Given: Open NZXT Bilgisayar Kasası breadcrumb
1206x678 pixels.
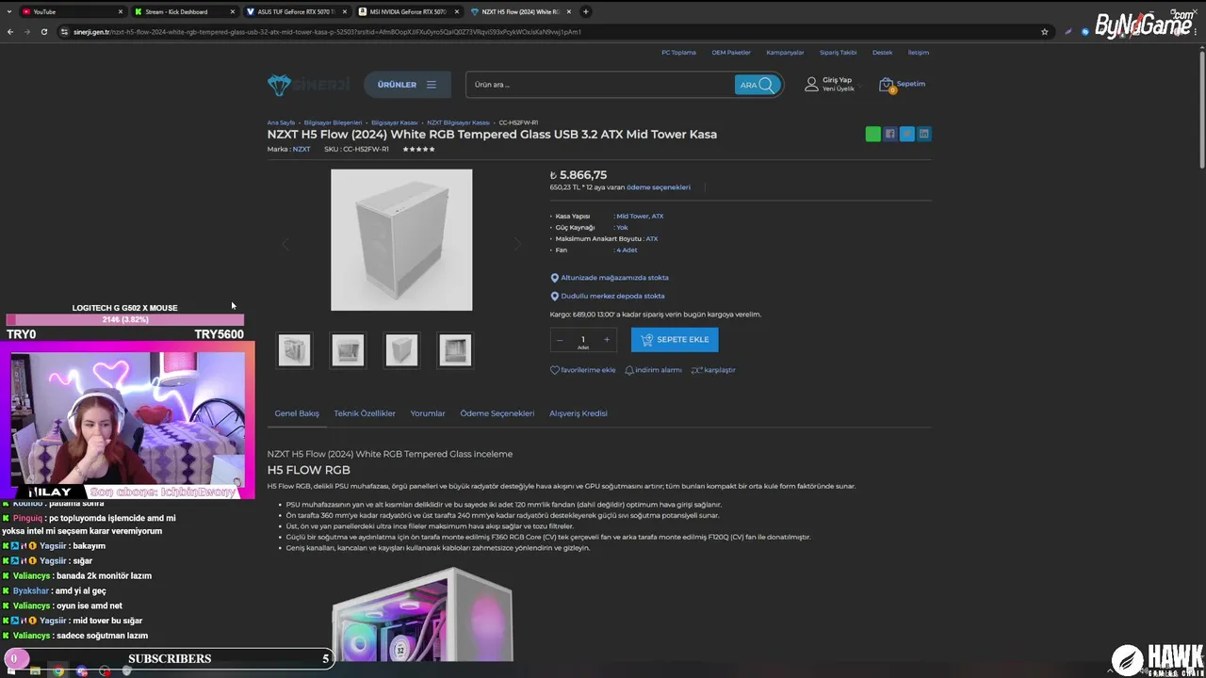Looking at the screenshot, I should (x=458, y=122).
